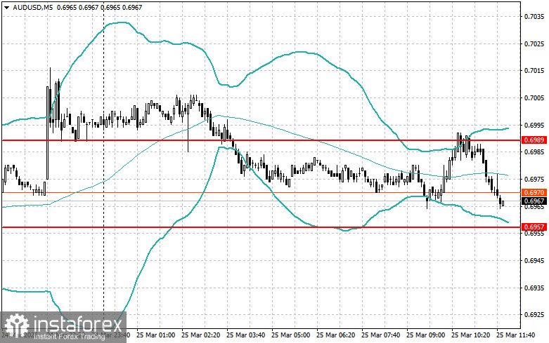Click the 25 Mar 06:20 time label
The image size is (549, 343).
pyautogui.click(x=336, y=335)
